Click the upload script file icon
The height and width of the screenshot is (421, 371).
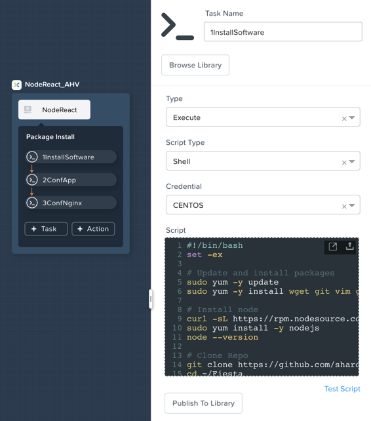point(349,246)
